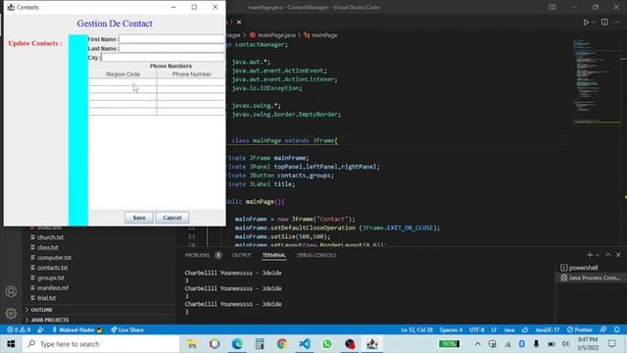
Task: Open new terminal launch profile dropdown
Action: tap(598, 255)
